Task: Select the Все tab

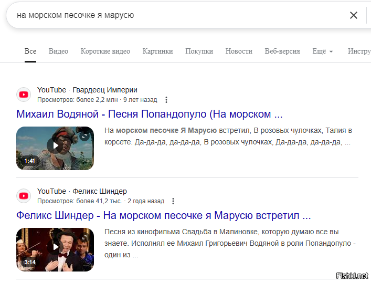Action: tap(30, 51)
